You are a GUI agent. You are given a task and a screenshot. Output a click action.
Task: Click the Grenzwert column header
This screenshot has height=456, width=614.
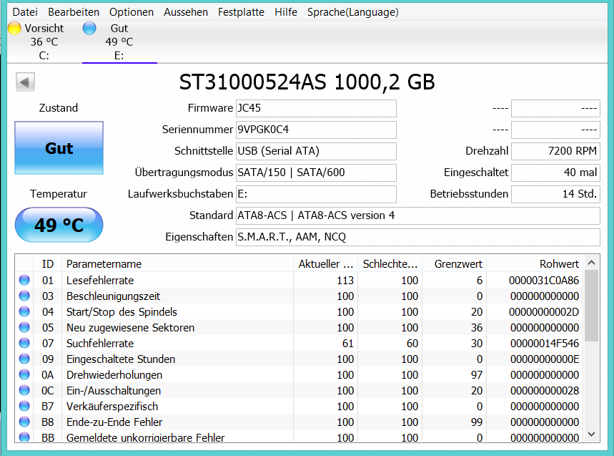pos(454,264)
